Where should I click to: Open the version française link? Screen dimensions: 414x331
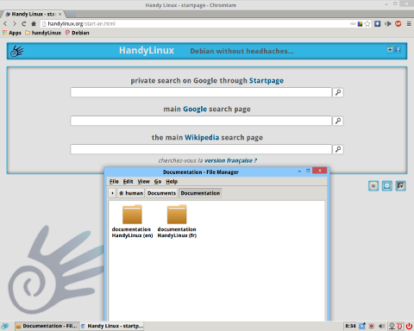coord(230,160)
